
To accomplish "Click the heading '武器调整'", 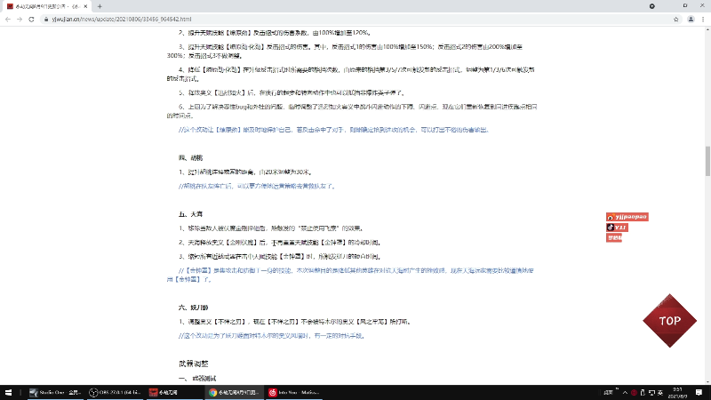I will pyautogui.click(x=194, y=364).
